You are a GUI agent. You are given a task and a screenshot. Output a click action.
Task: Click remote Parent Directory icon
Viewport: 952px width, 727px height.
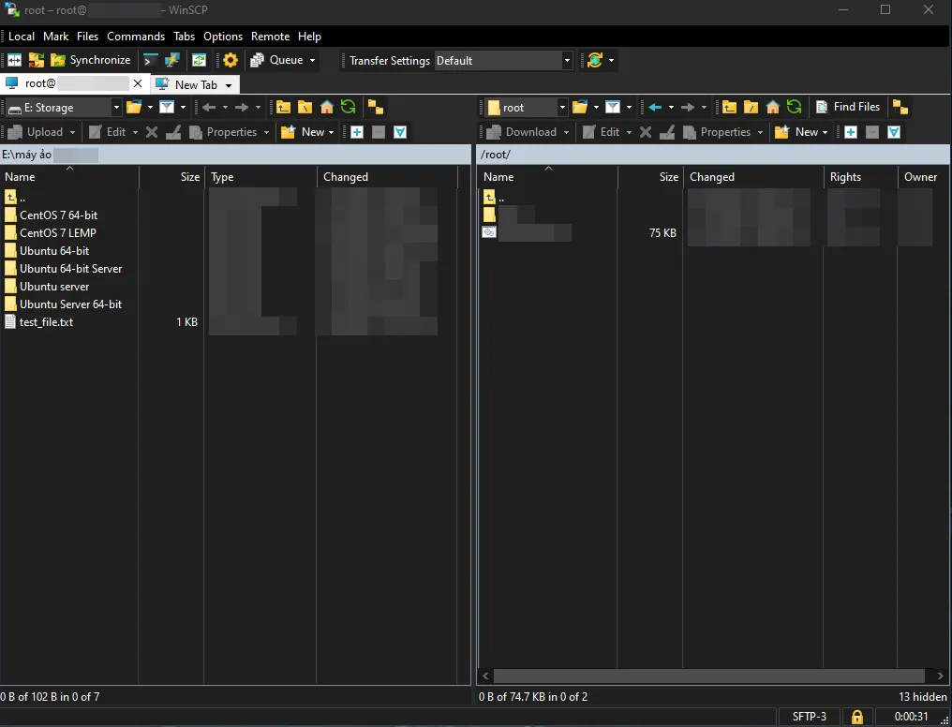pos(729,108)
